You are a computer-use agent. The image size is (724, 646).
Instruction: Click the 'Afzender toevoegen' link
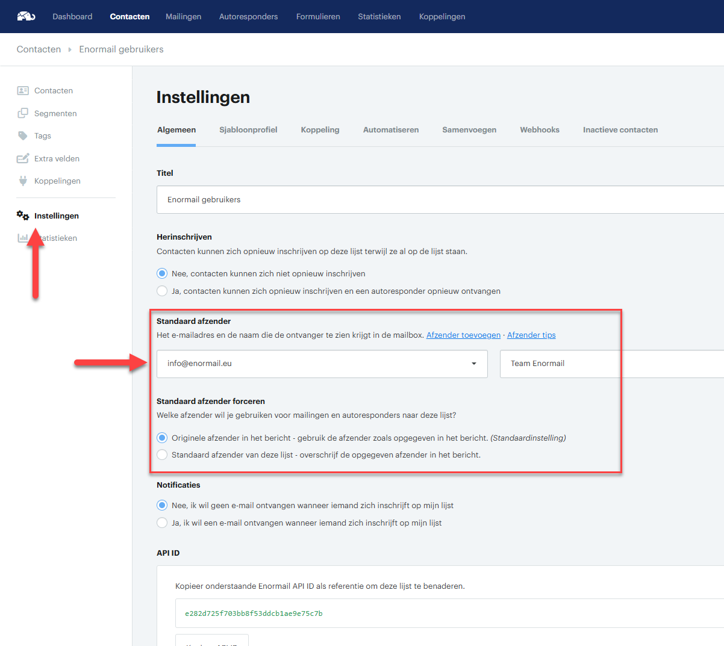pyautogui.click(x=463, y=335)
